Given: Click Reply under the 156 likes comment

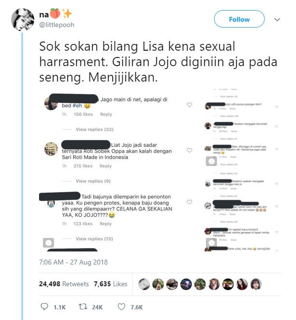Looking at the screenshot, I should pyautogui.click(x=106, y=114).
